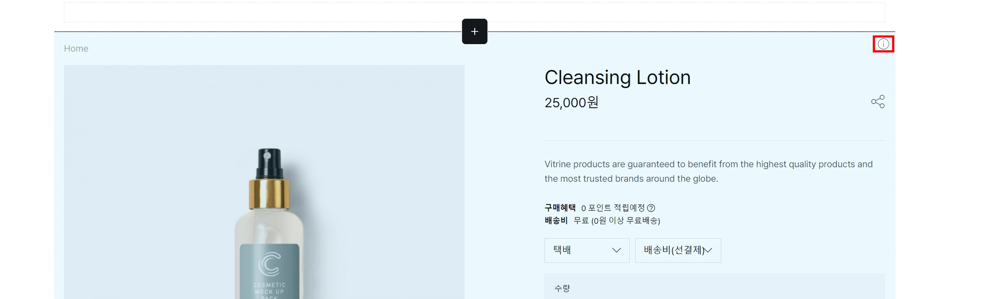Click the question mark help icon next to 적립예정
The width and height of the screenshot is (981, 299).
coord(651,208)
